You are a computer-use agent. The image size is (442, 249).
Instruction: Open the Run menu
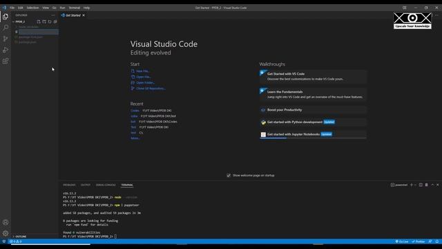62,8
